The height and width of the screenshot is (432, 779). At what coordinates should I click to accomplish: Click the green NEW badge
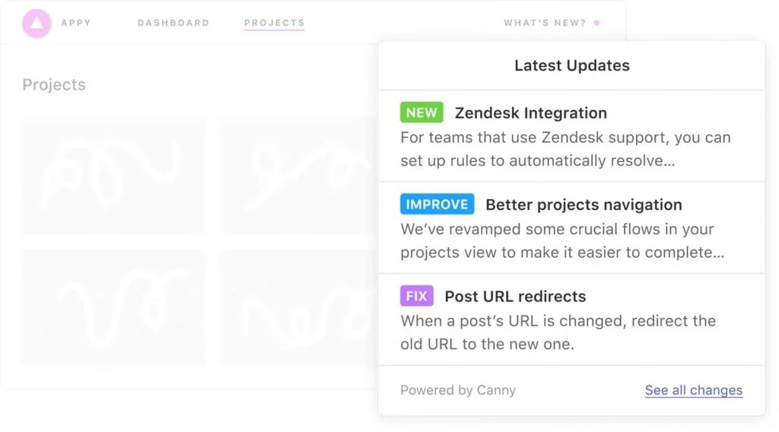click(x=421, y=113)
